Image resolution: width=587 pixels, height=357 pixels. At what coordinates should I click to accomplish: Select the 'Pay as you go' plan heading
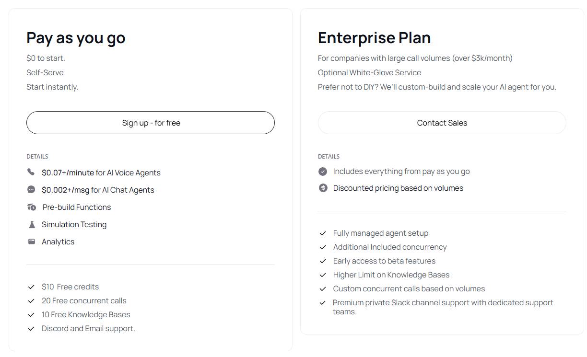tap(76, 37)
